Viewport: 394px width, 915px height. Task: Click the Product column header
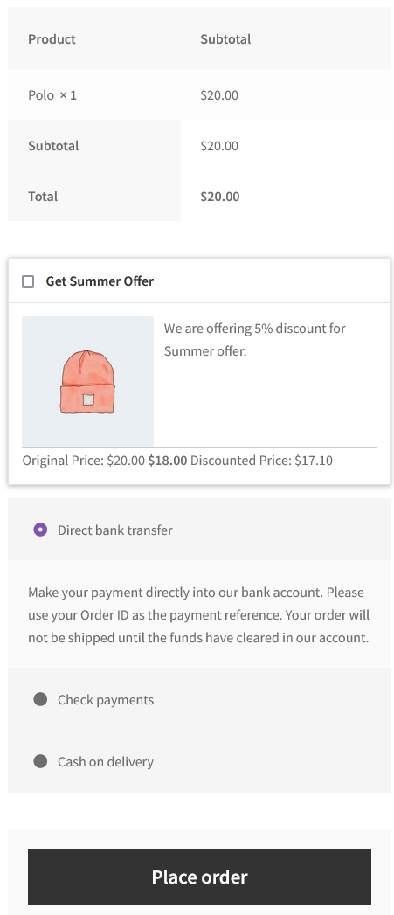click(x=52, y=39)
